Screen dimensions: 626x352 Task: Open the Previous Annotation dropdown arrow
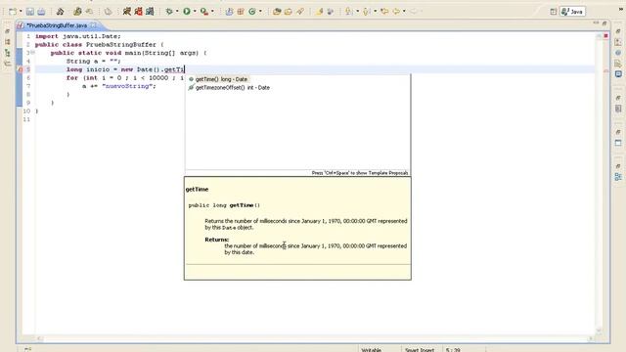(375, 12)
